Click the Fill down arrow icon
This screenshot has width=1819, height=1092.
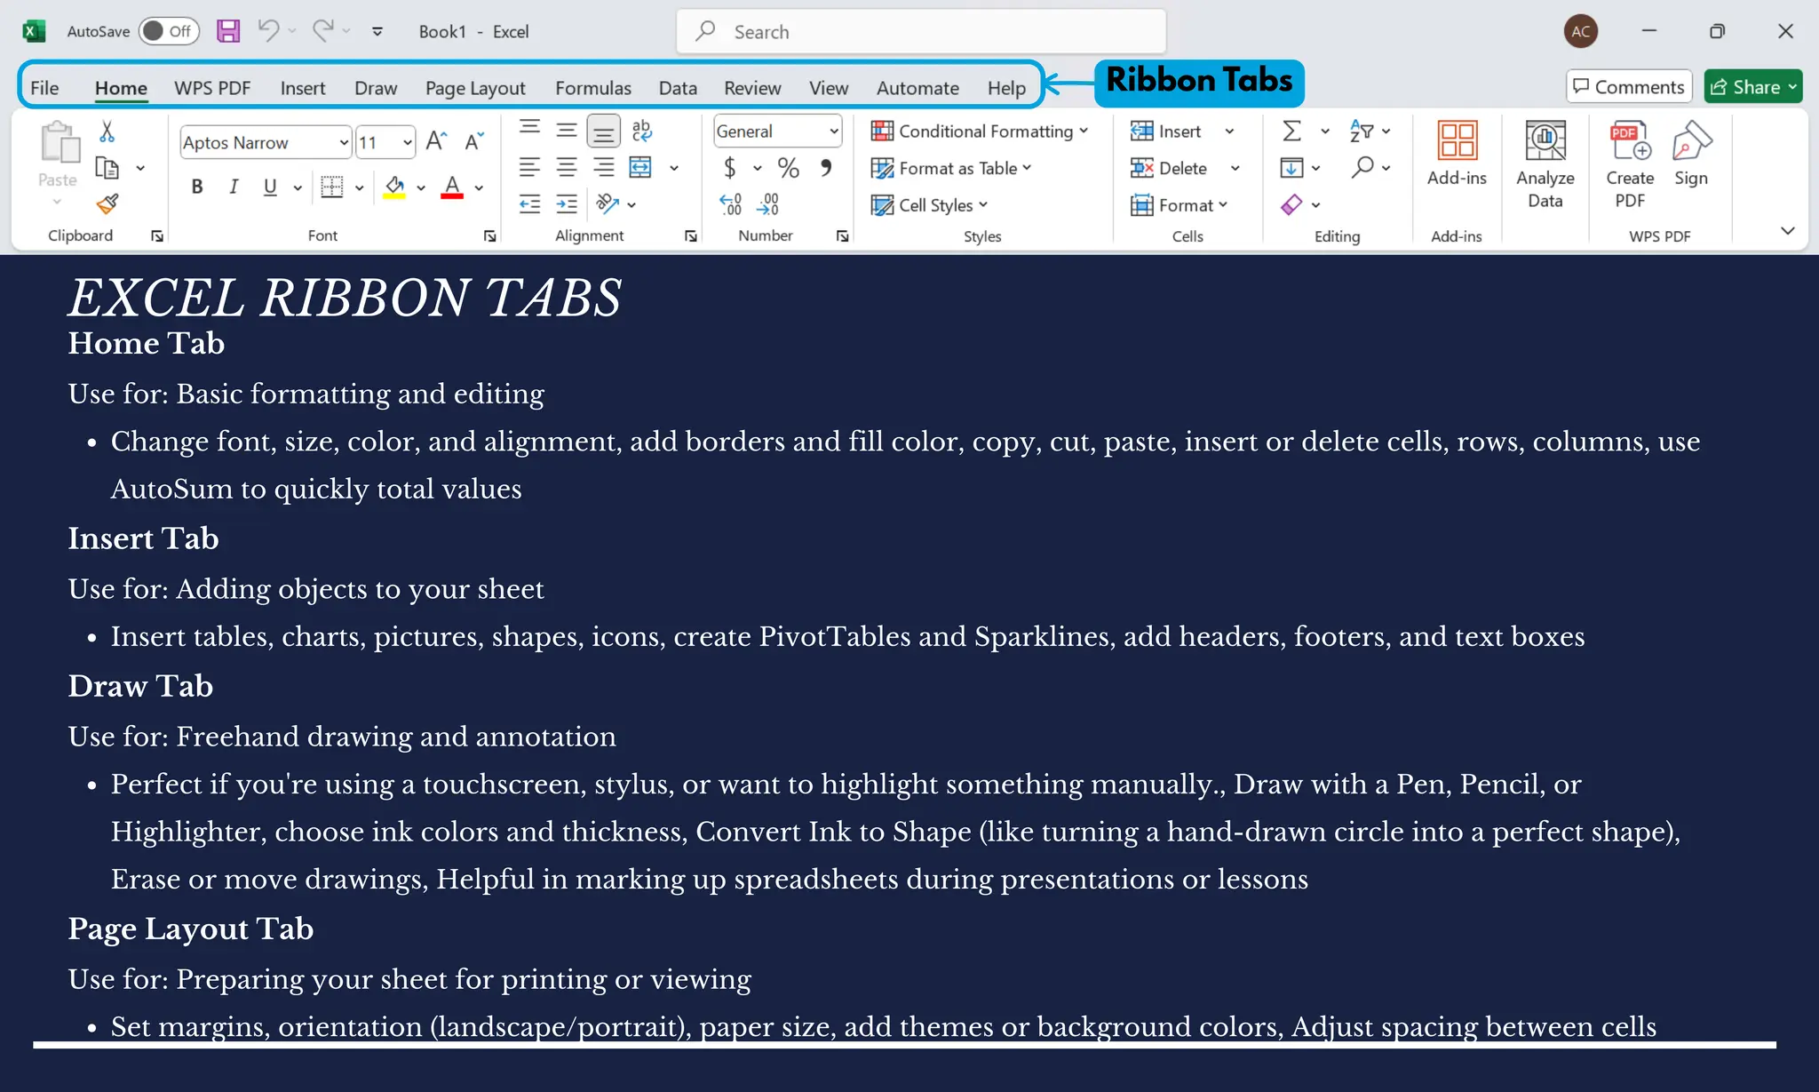click(x=1291, y=167)
